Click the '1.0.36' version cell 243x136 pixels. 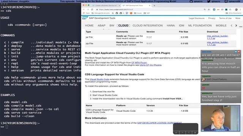tap(150, 111)
